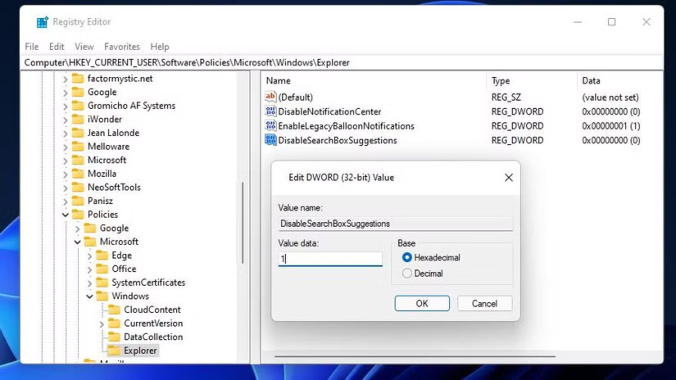The width and height of the screenshot is (676, 380).
Task: Click OK in the DWORD dialog
Action: coord(422,303)
